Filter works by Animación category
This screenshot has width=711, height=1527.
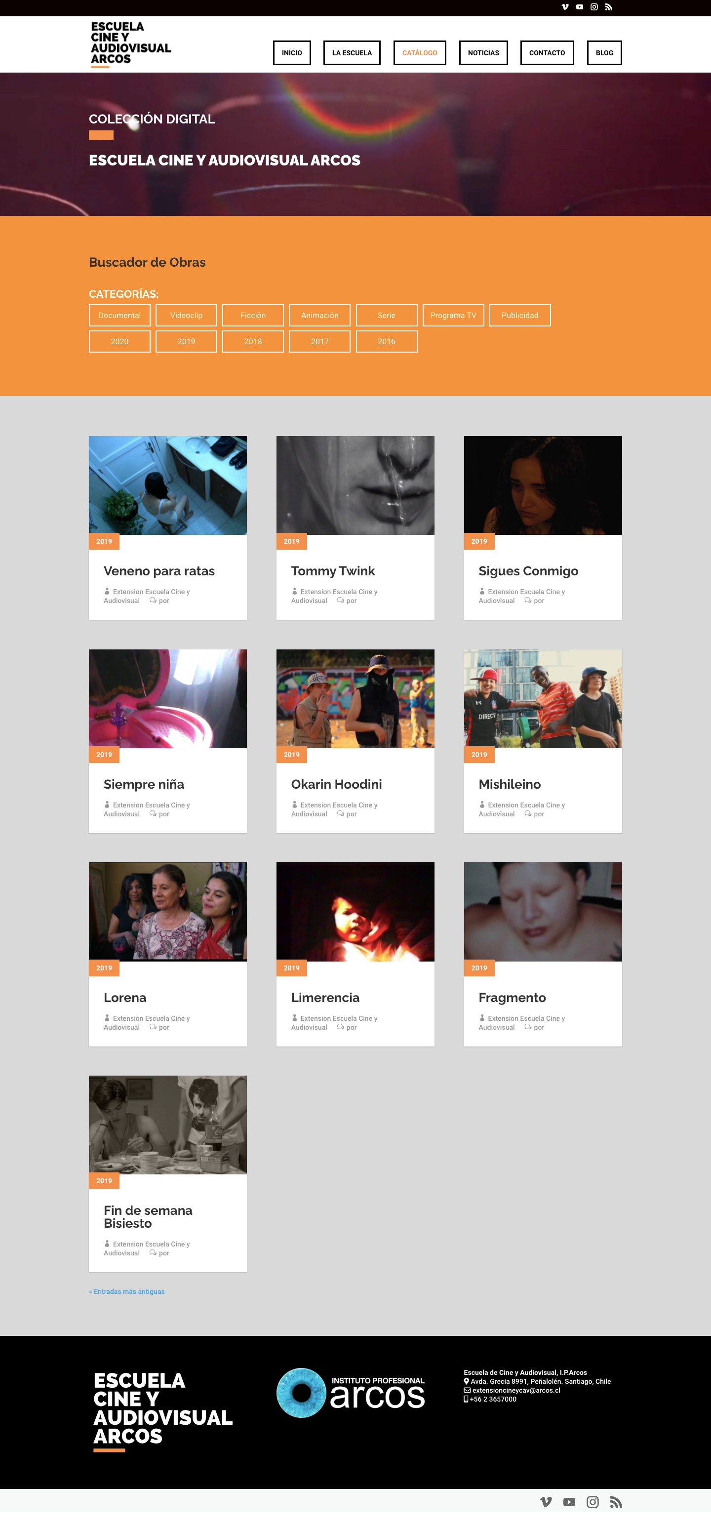pos(320,316)
